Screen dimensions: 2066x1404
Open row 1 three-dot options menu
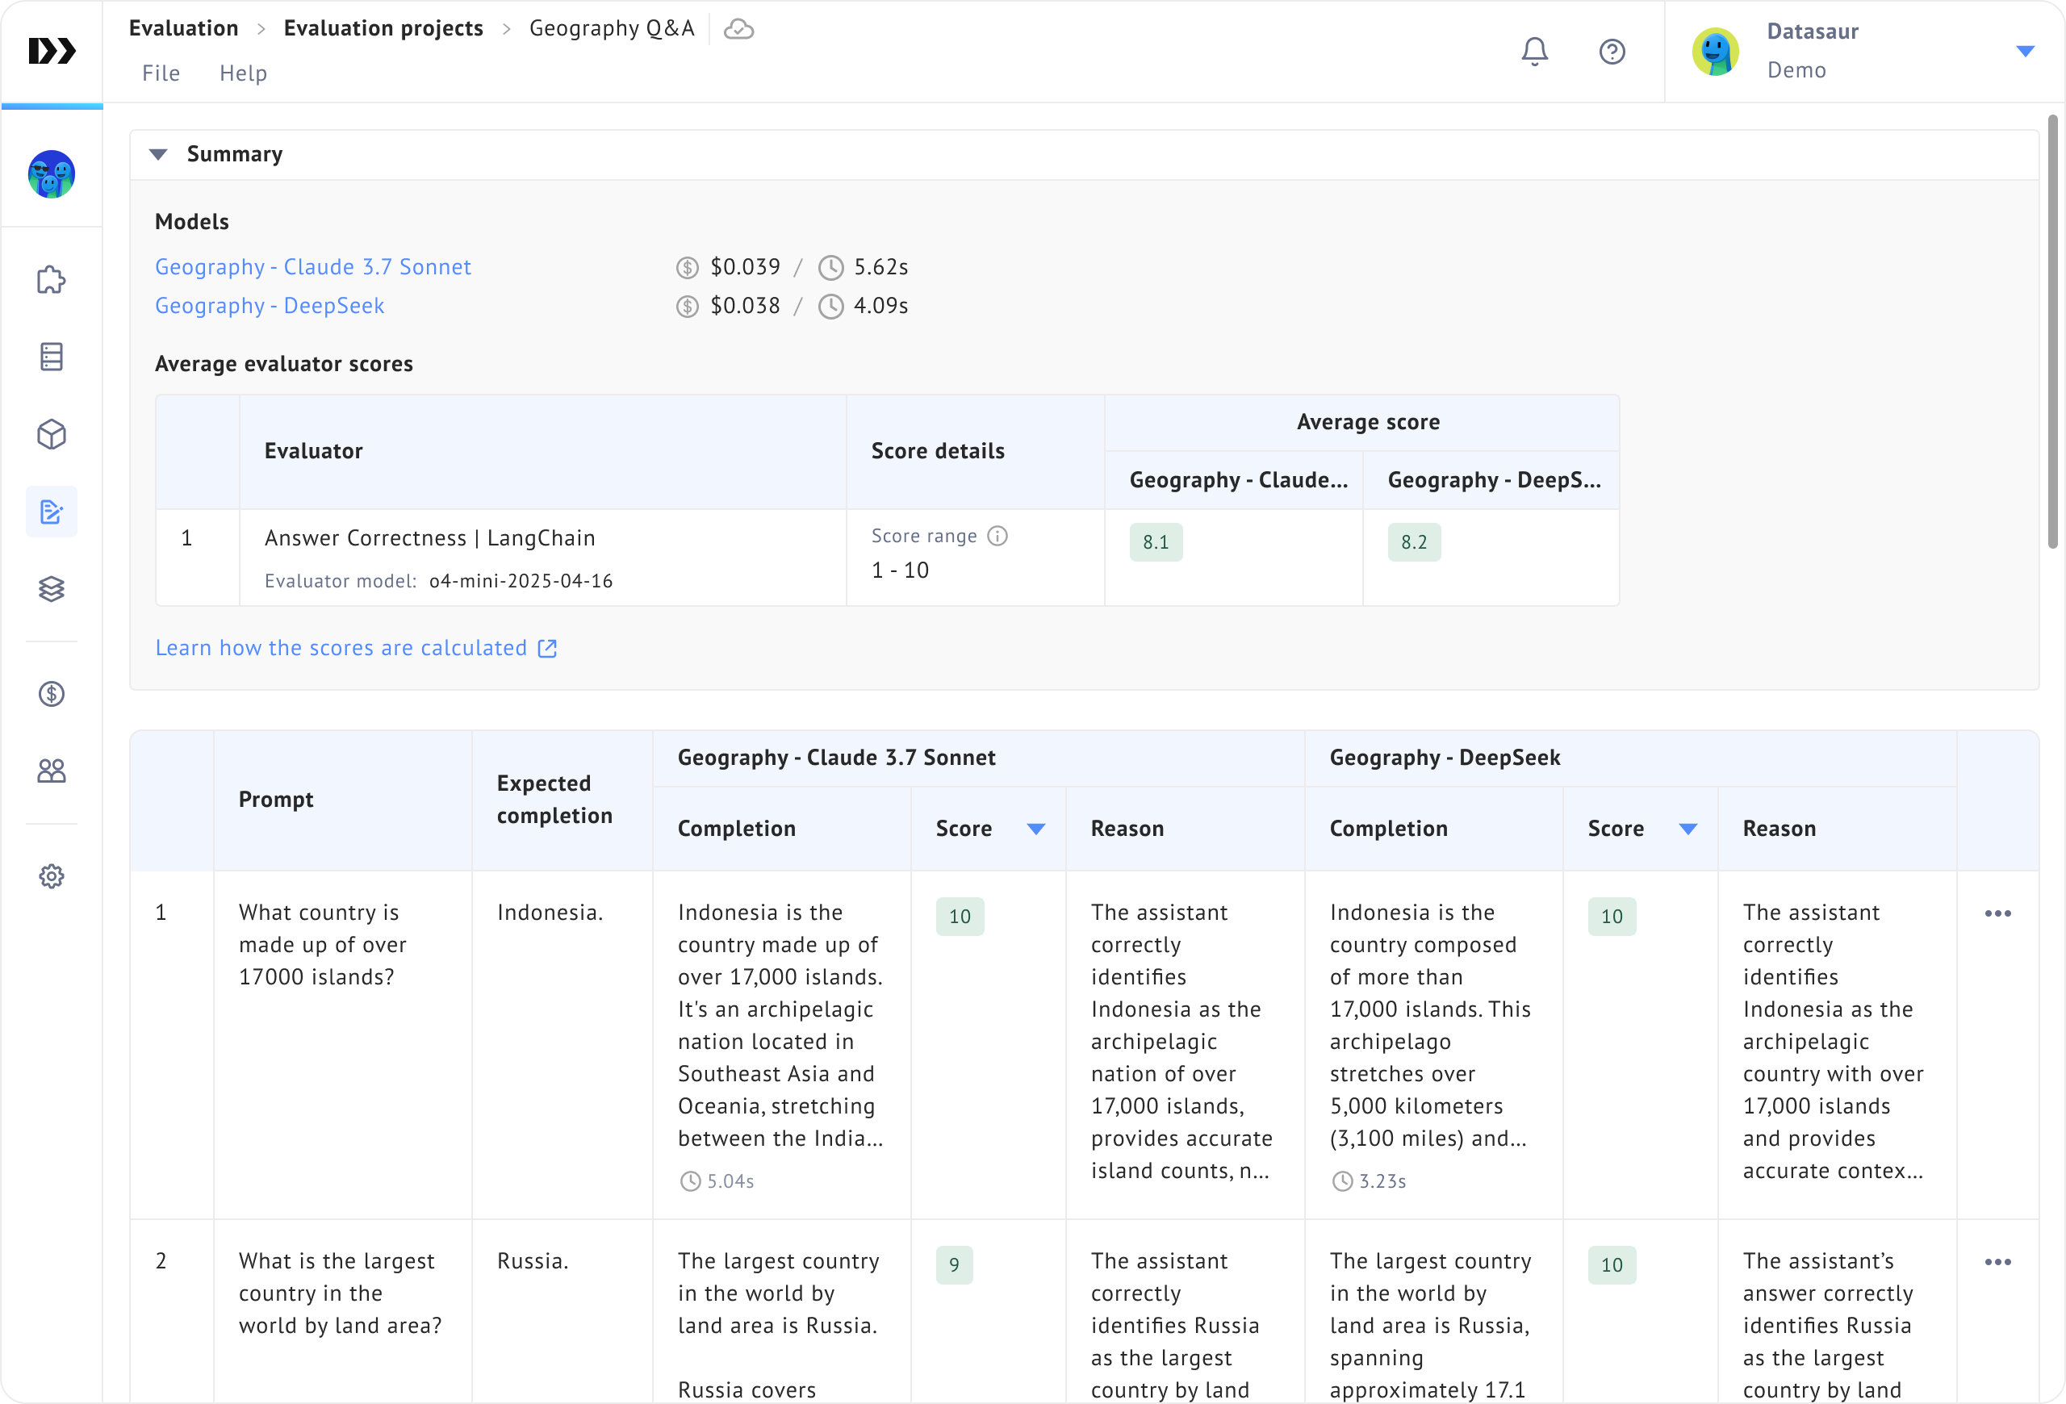(x=1997, y=913)
